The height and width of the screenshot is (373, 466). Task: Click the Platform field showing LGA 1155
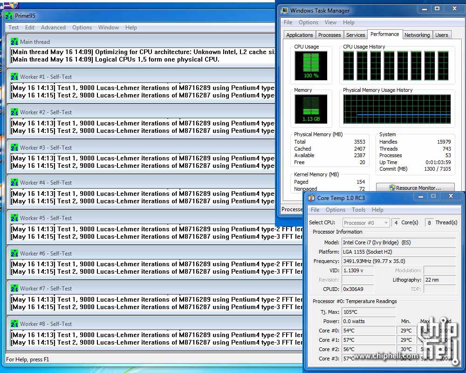coord(398,252)
